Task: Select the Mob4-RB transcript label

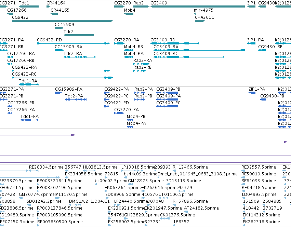Action: [133, 47]
